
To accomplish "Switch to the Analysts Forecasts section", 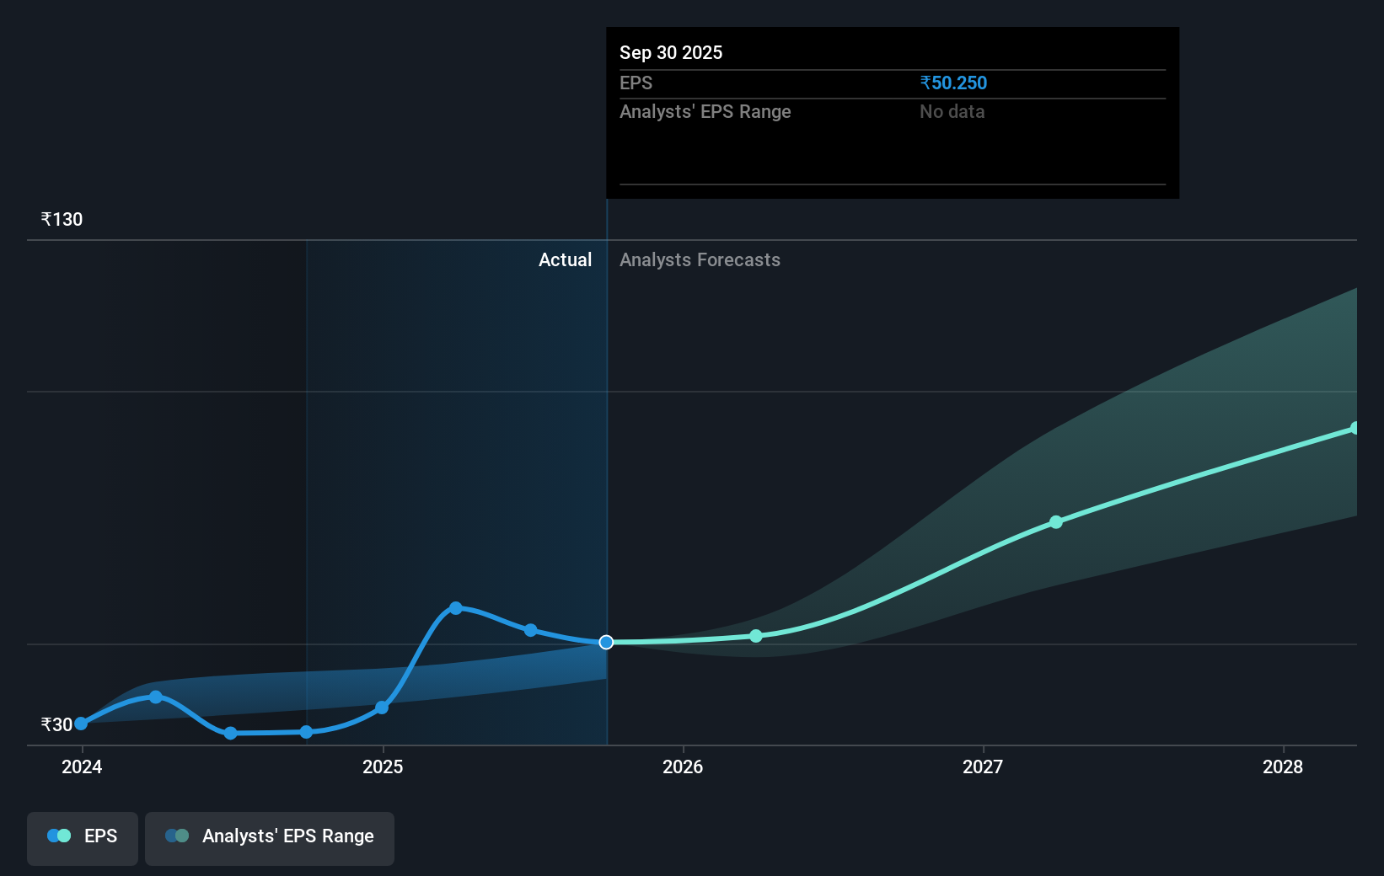I will tap(700, 260).
